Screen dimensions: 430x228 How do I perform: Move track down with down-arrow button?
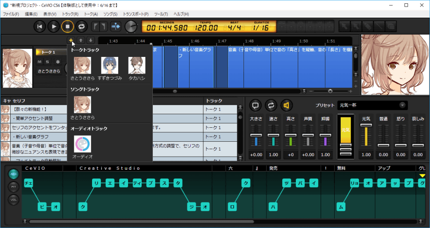(x=91, y=40)
